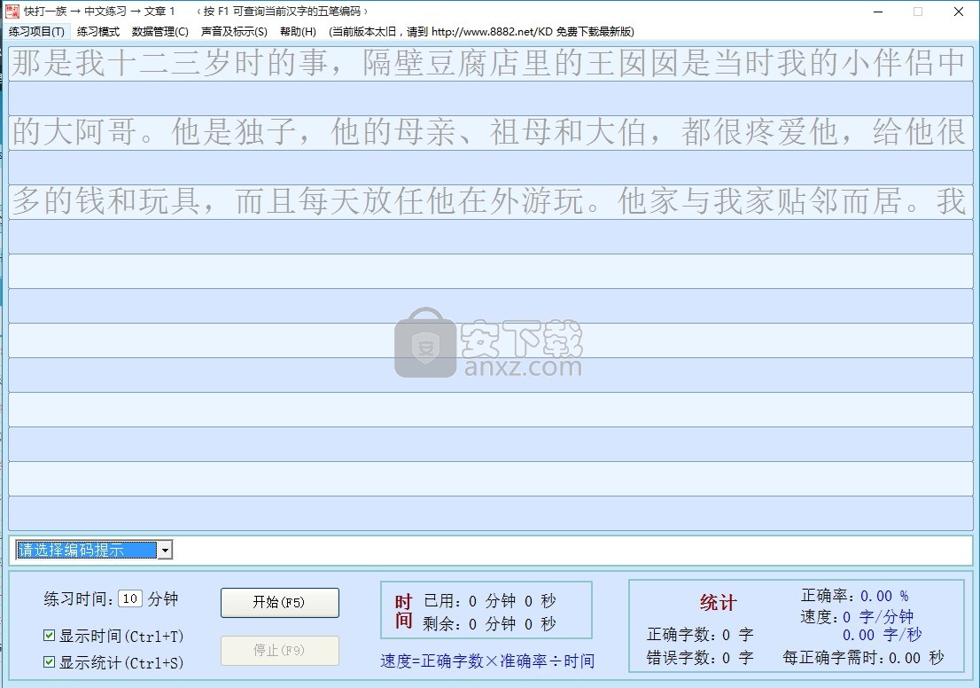Click the 速度 0 字/分钟 value

878,617
